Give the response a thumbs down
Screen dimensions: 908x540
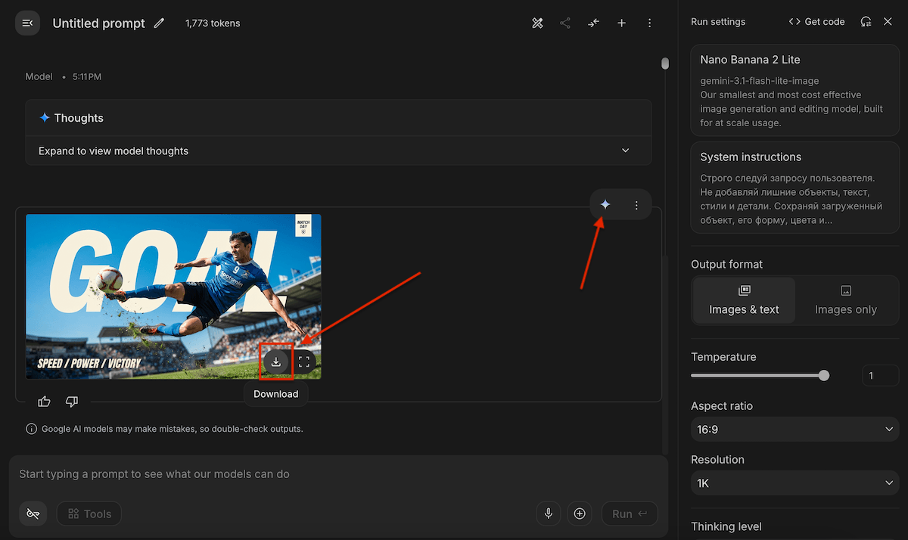[72, 402]
